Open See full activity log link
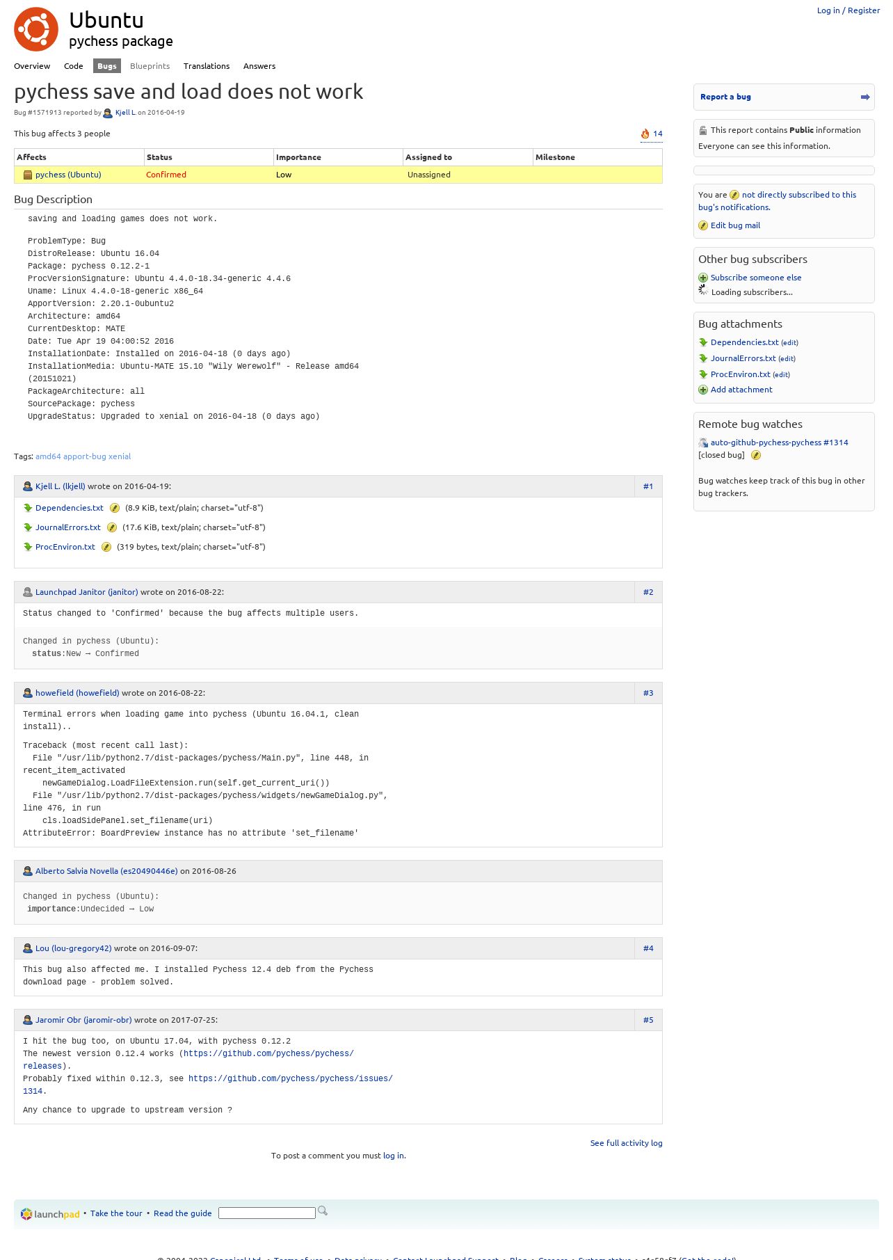This screenshot has height=1260, width=893. [626, 1143]
